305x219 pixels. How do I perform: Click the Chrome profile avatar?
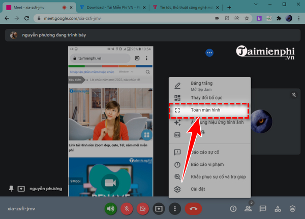click(x=289, y=18)
